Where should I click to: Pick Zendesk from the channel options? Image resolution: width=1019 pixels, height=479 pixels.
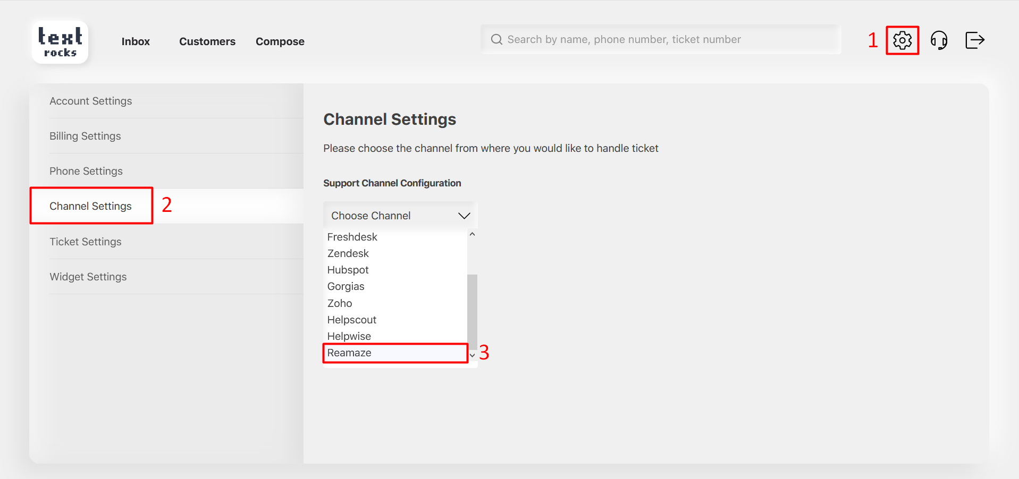348,253
